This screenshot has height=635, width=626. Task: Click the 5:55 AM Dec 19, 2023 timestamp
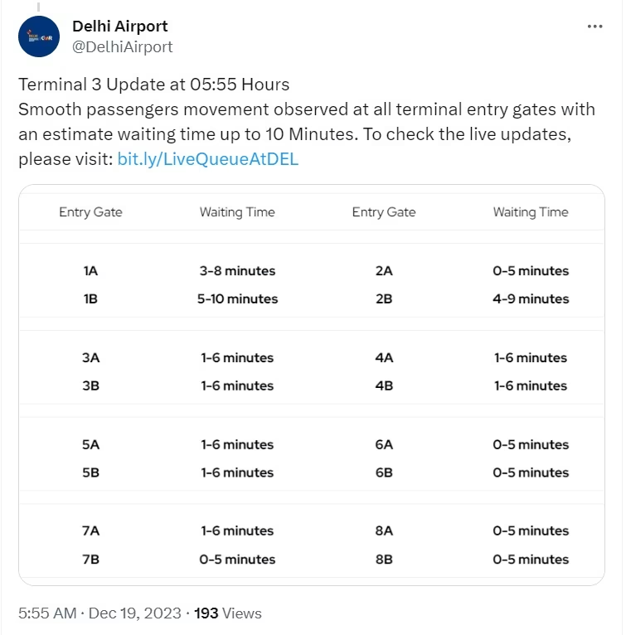pos(98,613)
